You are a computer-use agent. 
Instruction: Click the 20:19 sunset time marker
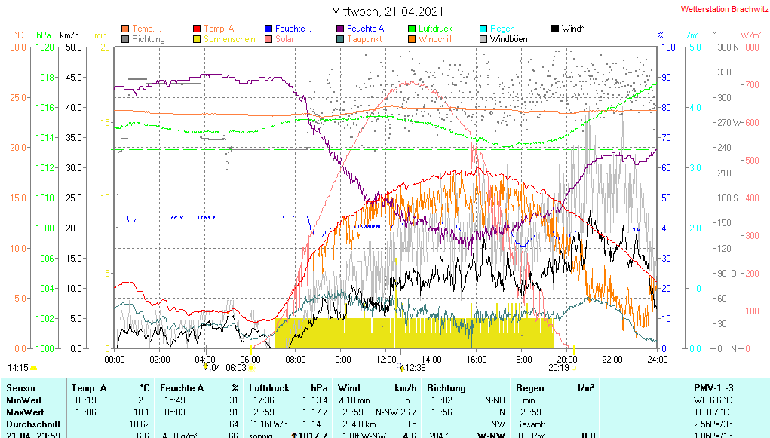click(x=558, y=368)
